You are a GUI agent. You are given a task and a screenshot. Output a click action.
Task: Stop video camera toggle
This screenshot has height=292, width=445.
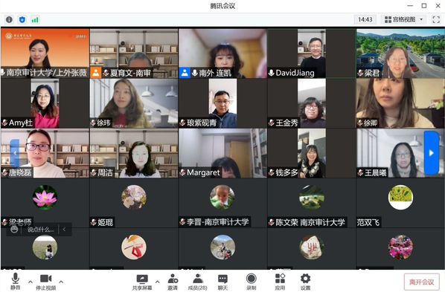coord(45,282)
